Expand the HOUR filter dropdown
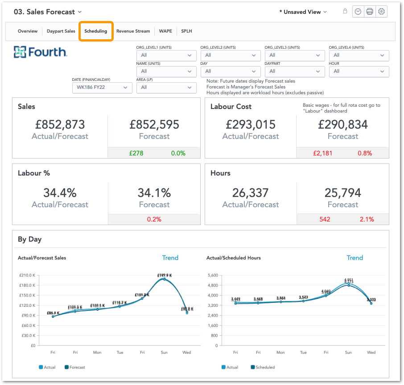 [x=359, y=71]
